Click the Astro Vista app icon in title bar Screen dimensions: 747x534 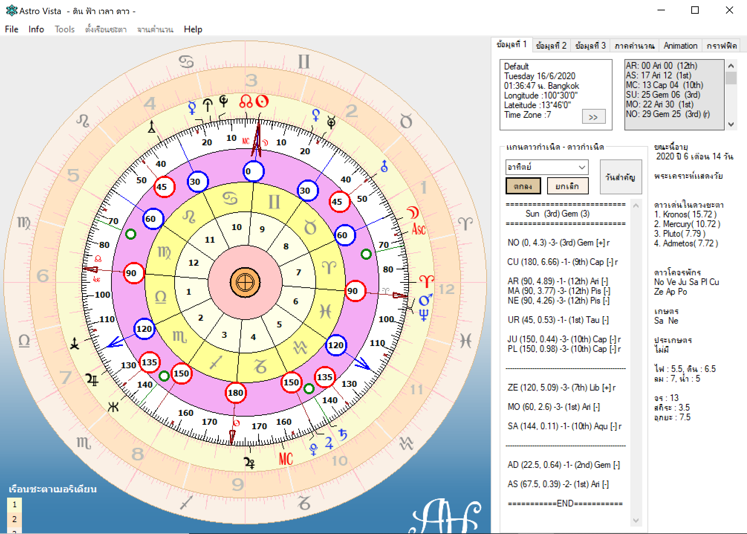coord(12,11)
